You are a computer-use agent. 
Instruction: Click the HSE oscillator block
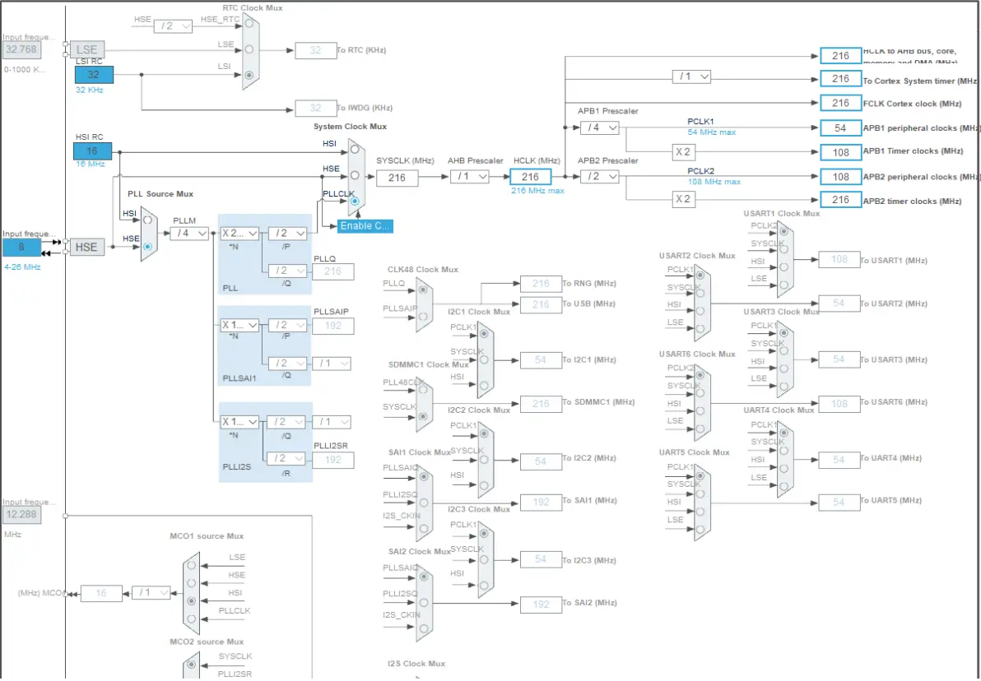click(86, 247)
